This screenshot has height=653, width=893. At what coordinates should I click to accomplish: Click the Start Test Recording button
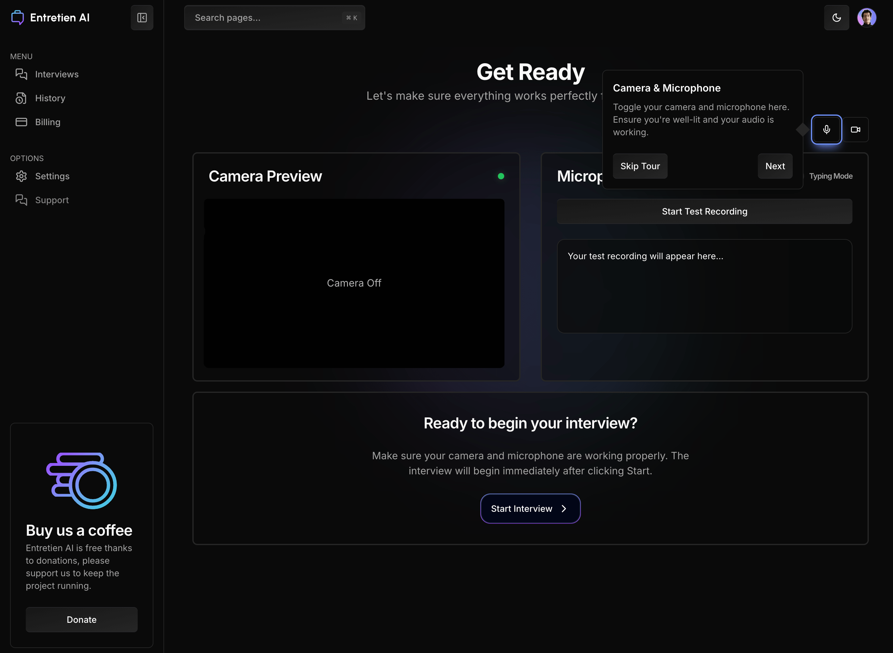pyautogui.click(x=704, y=211)
